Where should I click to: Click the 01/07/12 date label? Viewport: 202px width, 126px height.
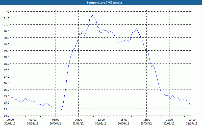click(x=192, y=123)
